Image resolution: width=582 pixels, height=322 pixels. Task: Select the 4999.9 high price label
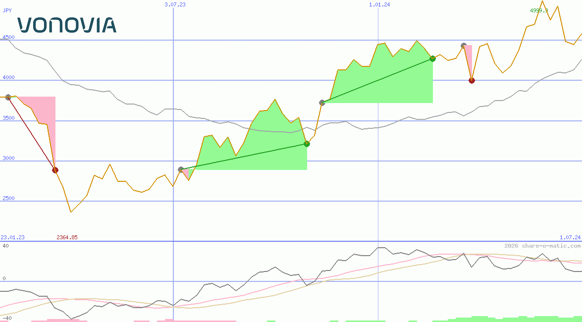pos(539,10)
